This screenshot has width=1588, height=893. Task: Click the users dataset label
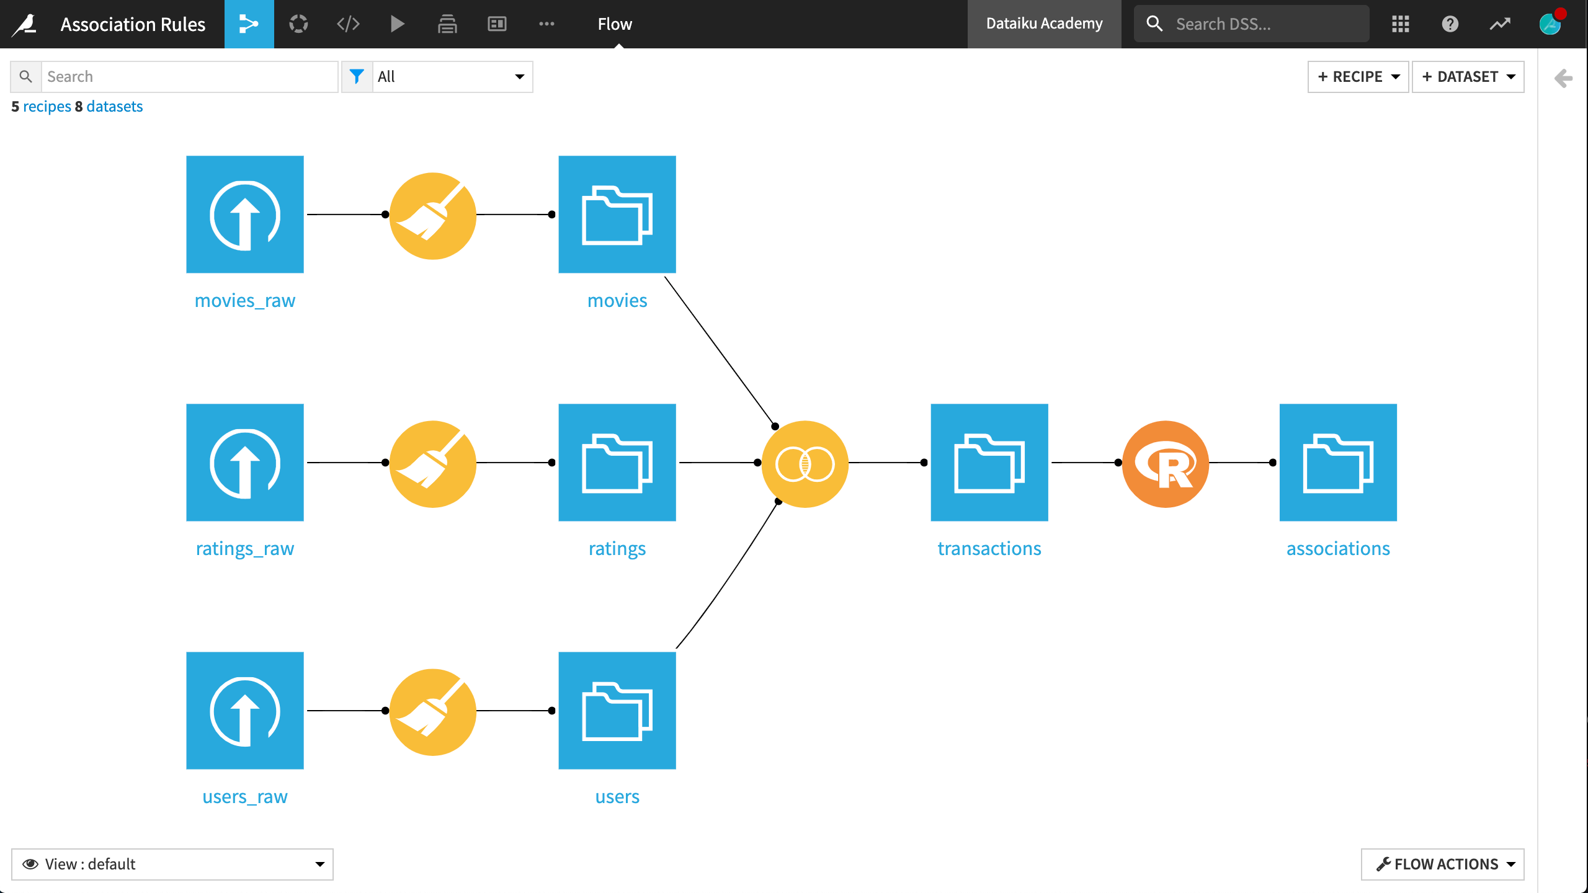(x=617, y=797)
